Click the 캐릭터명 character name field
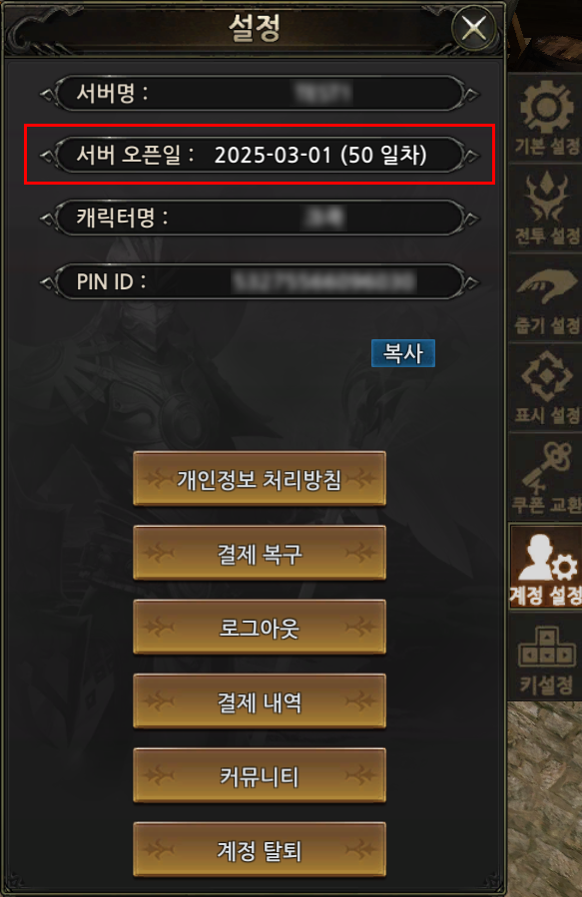Viewport: 582px width, 897px height. pos(260,218)
